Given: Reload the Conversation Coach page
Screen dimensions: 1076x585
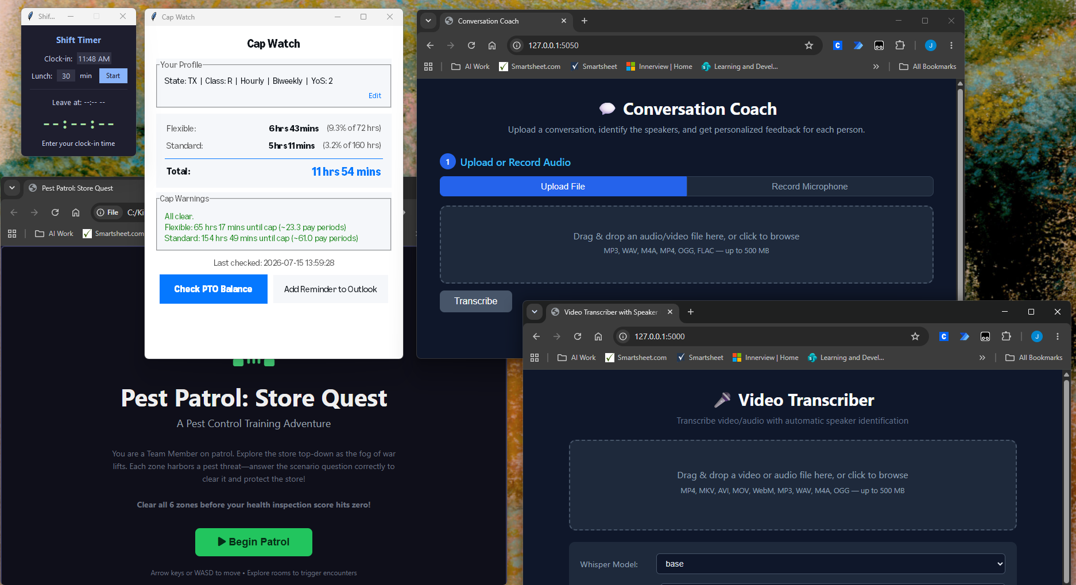Looking at the screenshot, I should pos(471,45).
